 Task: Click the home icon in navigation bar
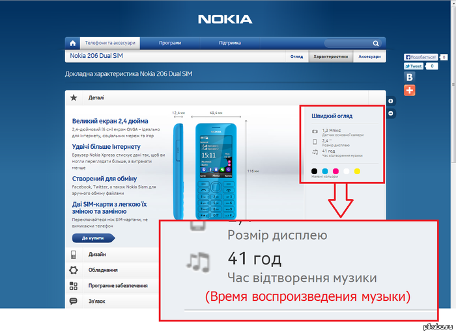click(73, 44)
